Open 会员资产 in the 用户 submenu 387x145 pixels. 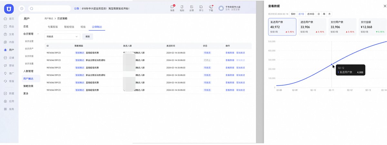29,48
